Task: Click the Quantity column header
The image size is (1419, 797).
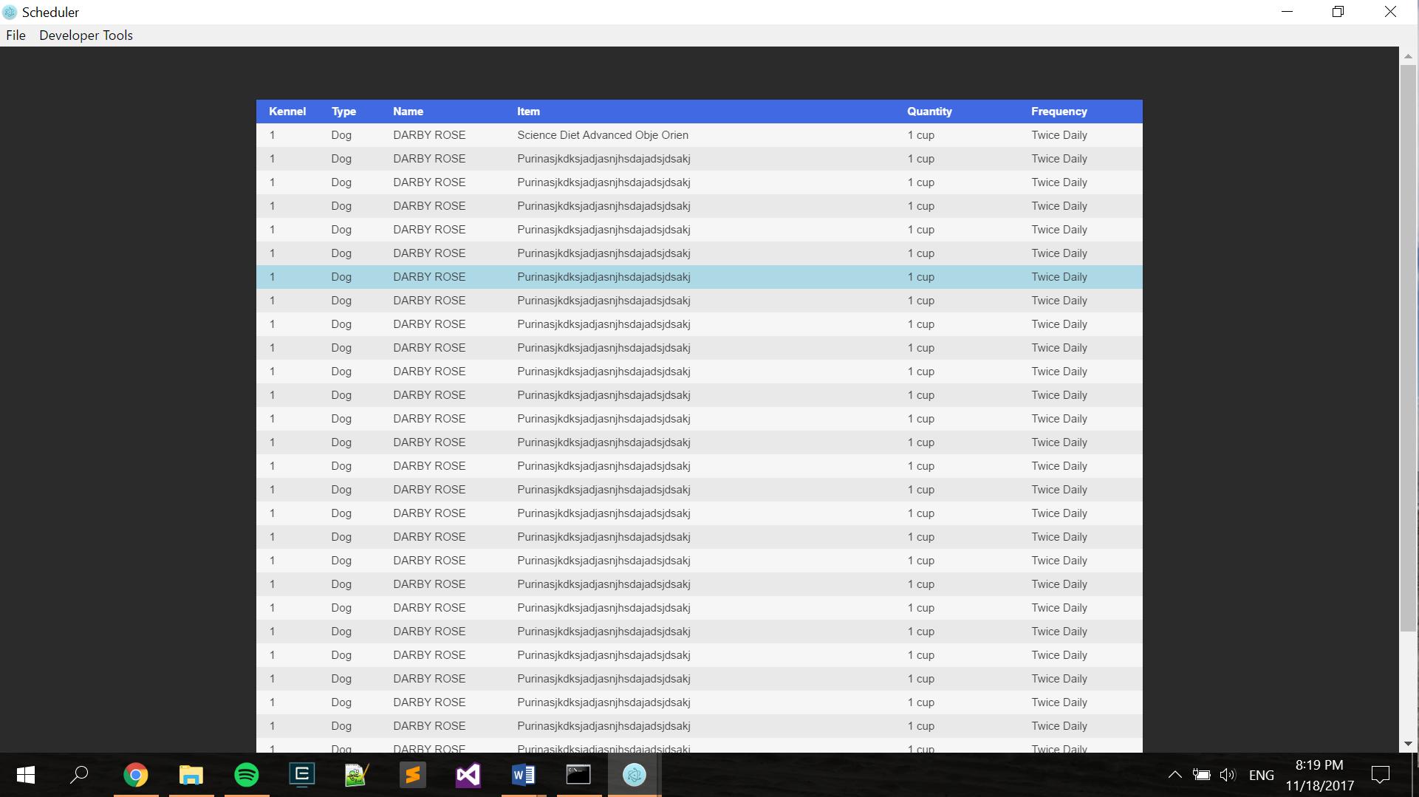Action: (929, 112)
